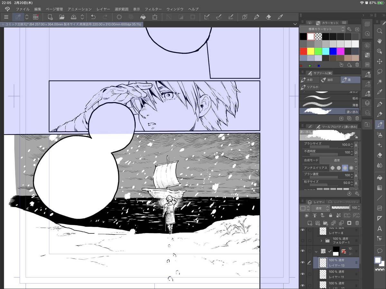The height and width of the screenshot is (289, 386).
Task: Select the Hand move-view tool
Action: [379, 41]
